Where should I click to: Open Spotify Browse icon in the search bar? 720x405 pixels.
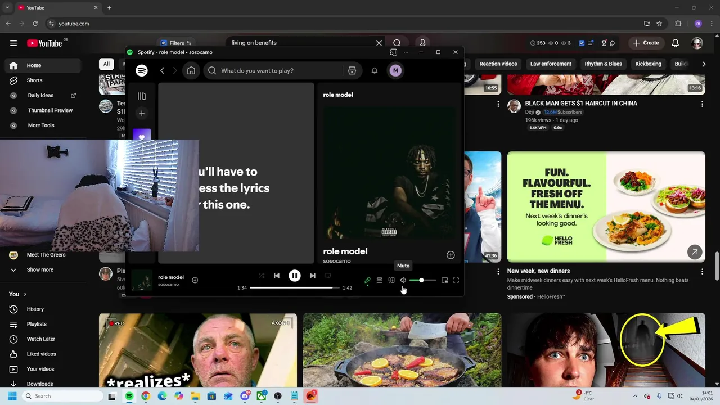click(352, 70)
